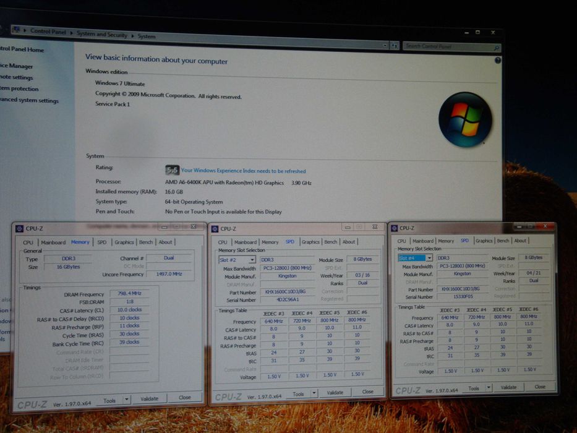Switch to the CPU tab in the left CPU-Z window

tap(28, 242)
